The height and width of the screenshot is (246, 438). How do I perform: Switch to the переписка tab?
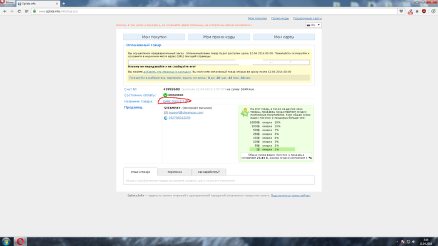pyautogui.click(x=175, y=172)
